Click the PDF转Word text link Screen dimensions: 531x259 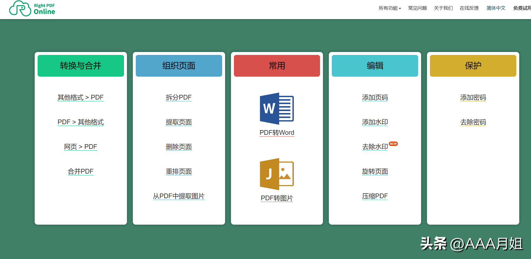(277, 133)
